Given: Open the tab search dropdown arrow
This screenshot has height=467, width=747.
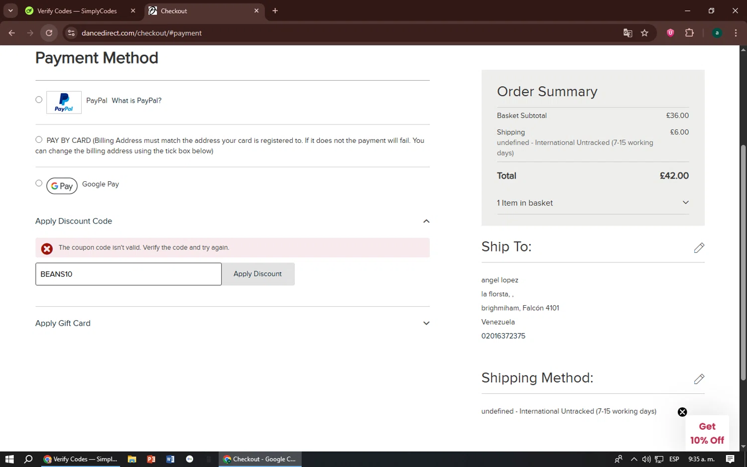Looking at the screenshot, I should click(x=10, y=10).
